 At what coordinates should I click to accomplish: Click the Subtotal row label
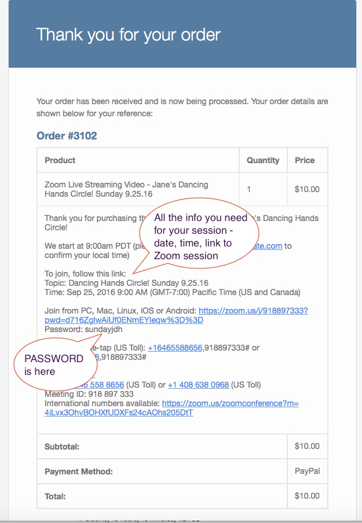pyautogui.click(x=62, y=447)
